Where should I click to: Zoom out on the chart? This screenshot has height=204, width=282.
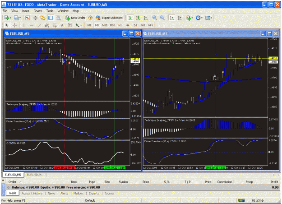[162, 18]
